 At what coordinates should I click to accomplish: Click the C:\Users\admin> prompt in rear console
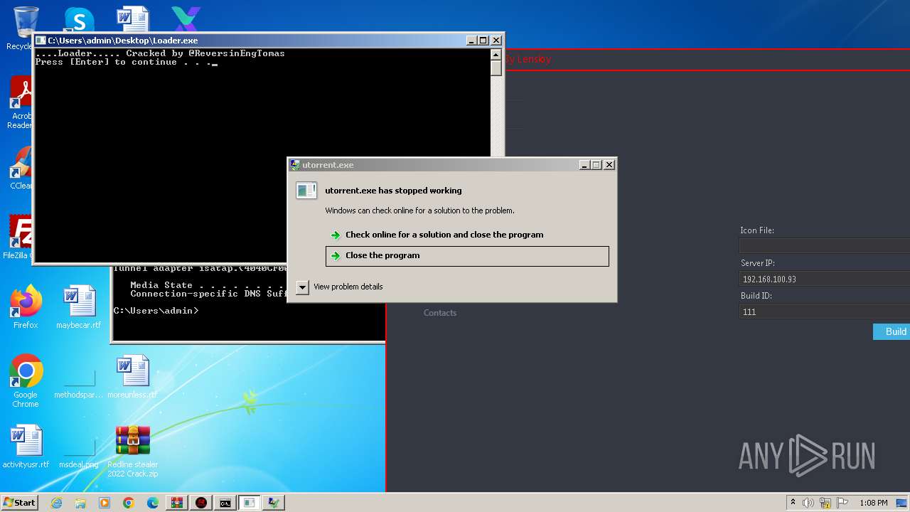pyautogui.click(x=156, y=311)
